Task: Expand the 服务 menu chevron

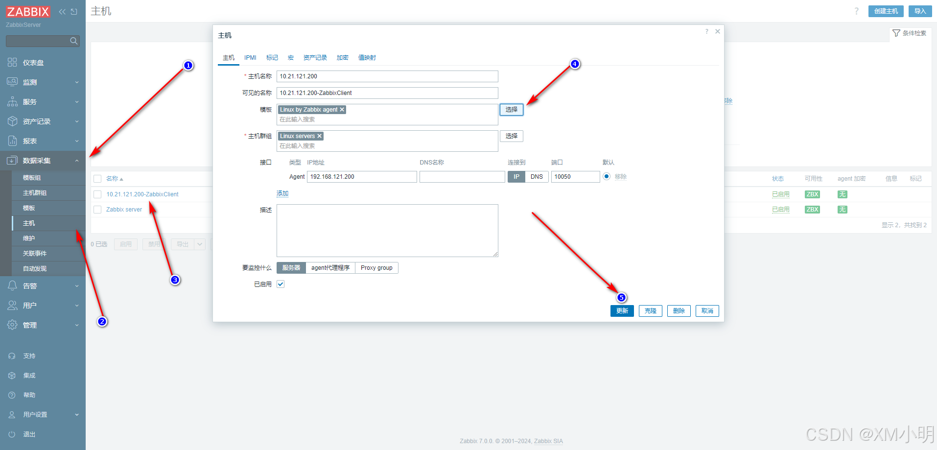Action: coord(77,102)
